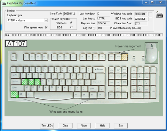Click the Exit button
The width and height of the screenshot is (167, 131).
pyautogui.click(x=121, y=125)
